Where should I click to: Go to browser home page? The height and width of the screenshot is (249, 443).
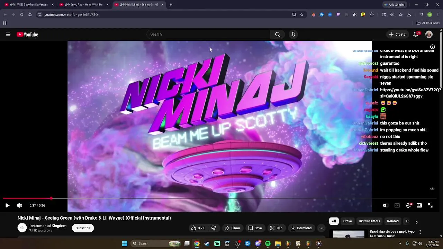[30, 15]
